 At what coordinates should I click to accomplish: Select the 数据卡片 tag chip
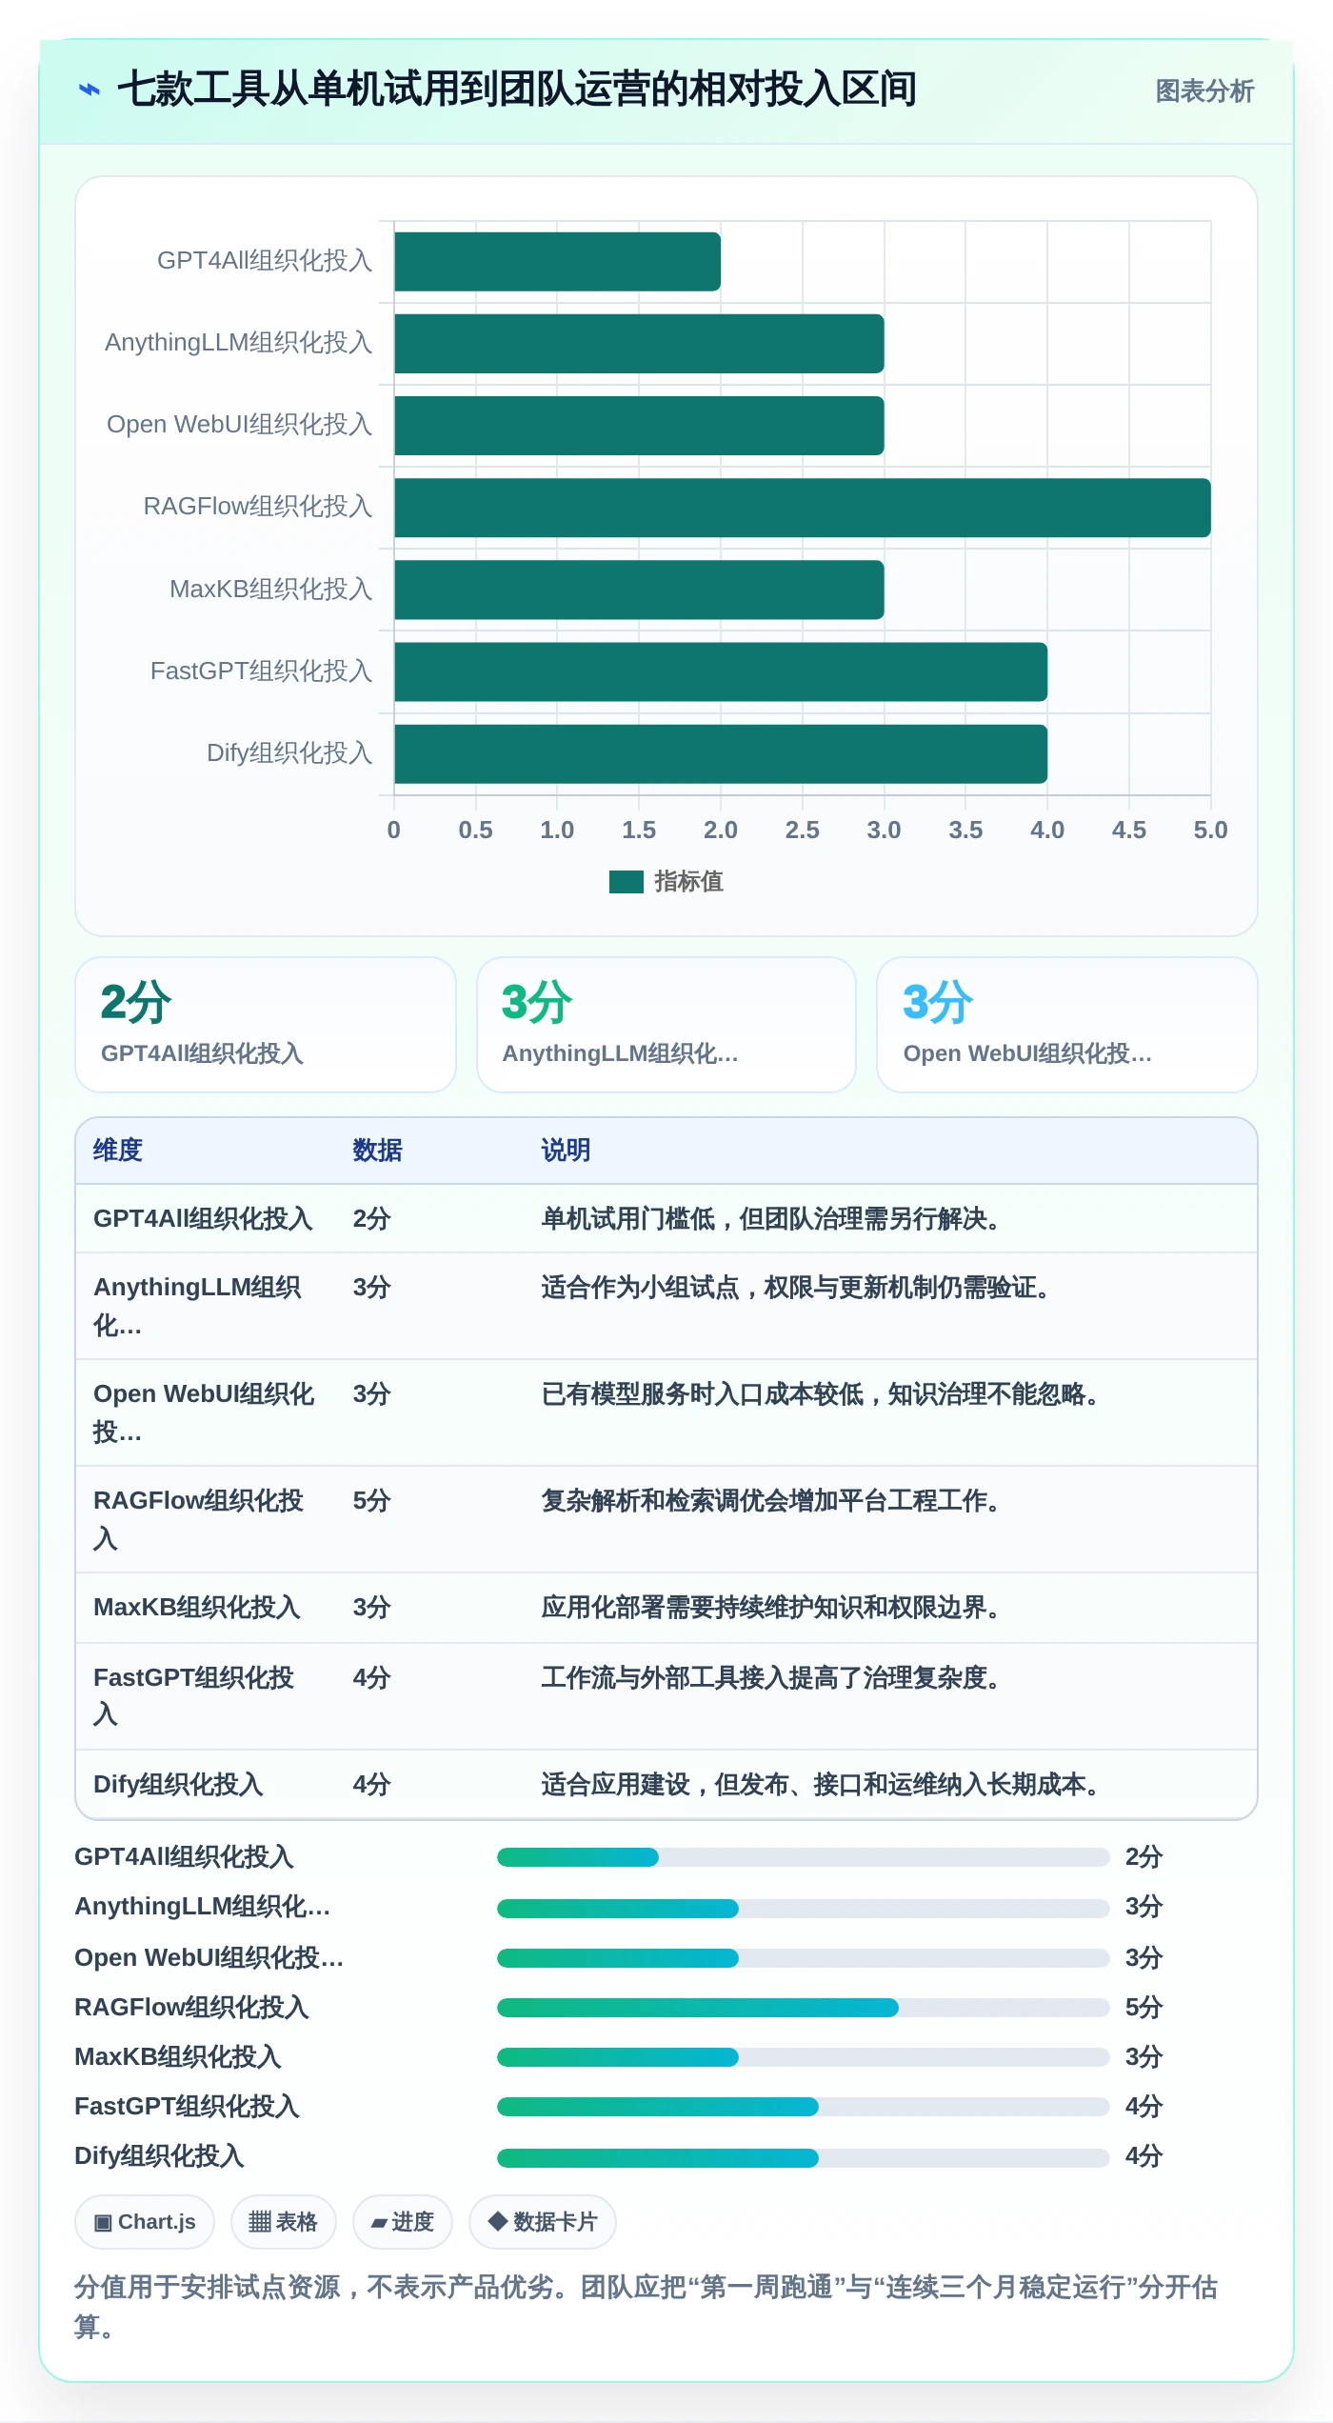(543, 2222)
